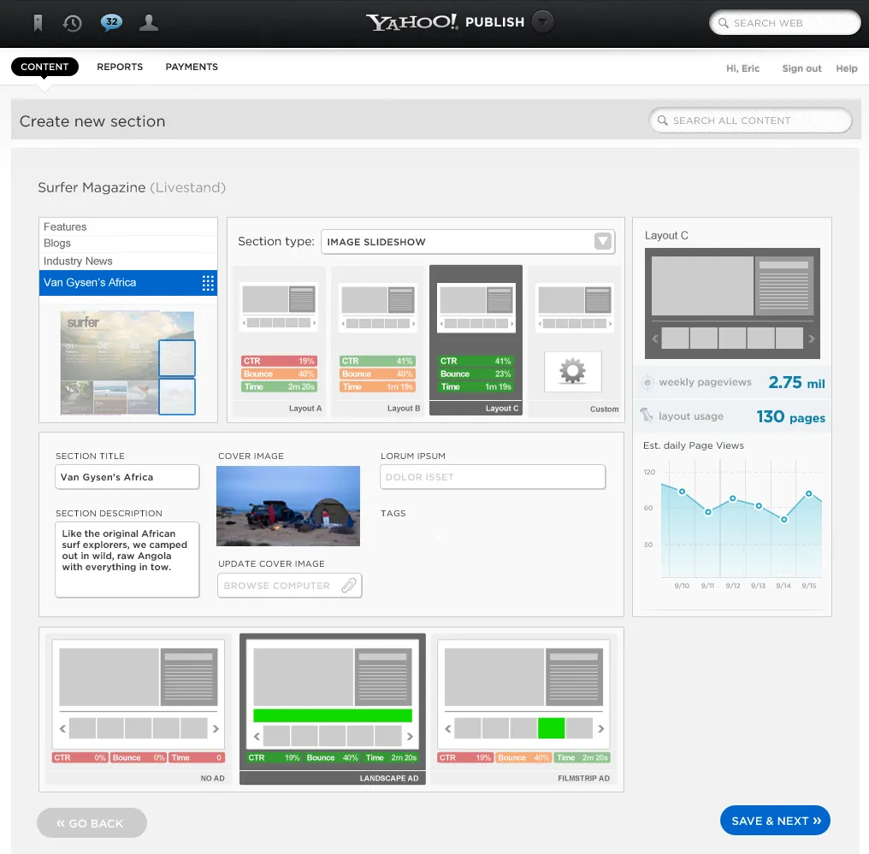Screen dimensions: 869x854
Task: Click No Ad filmstrip left arrow
Action: tap(62, 728)
